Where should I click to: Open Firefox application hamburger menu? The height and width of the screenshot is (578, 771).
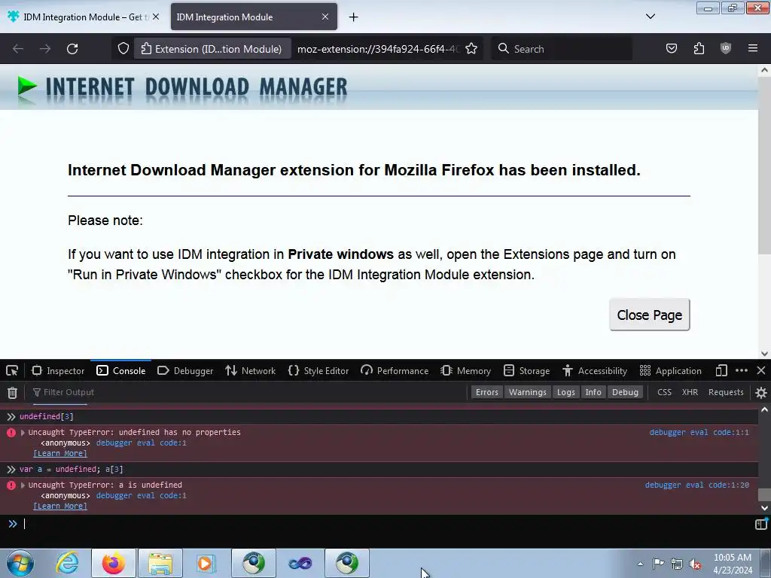[x=753, y=48]
